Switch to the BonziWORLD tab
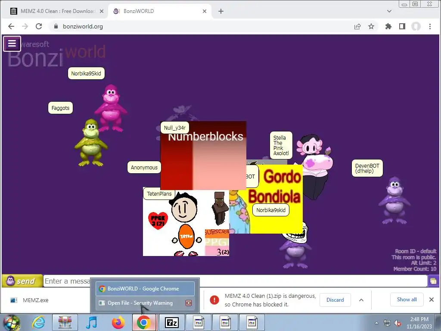 159,11
